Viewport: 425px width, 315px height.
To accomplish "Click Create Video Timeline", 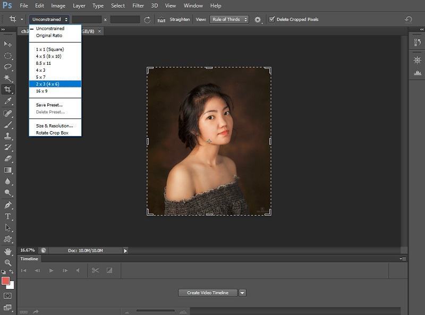I will click(x=207, y=293).
